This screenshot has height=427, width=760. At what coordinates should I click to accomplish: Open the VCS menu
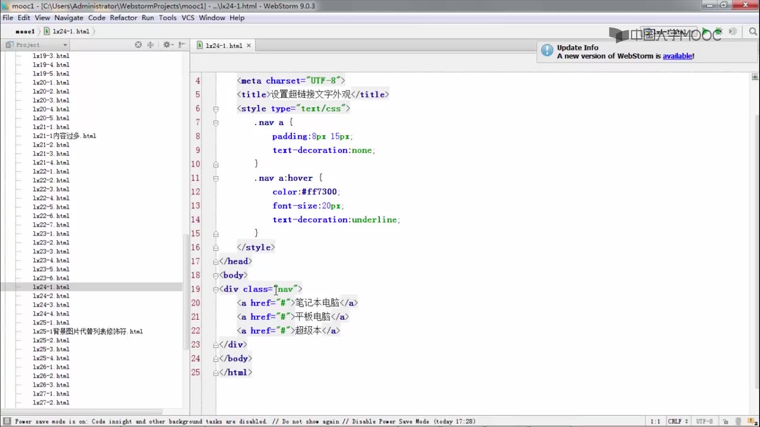[188, 18]
